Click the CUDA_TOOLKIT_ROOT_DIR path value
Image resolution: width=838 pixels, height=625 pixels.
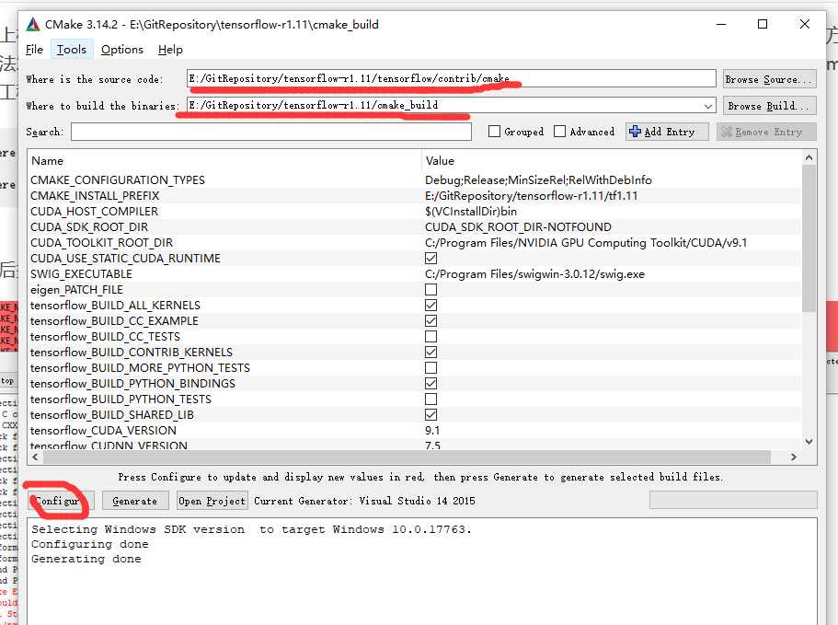click(586, 243)
